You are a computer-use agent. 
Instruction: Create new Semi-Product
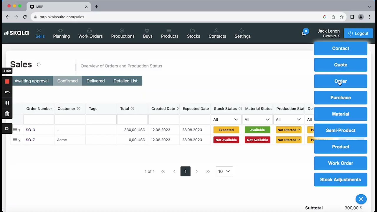[x=340, y=130]
